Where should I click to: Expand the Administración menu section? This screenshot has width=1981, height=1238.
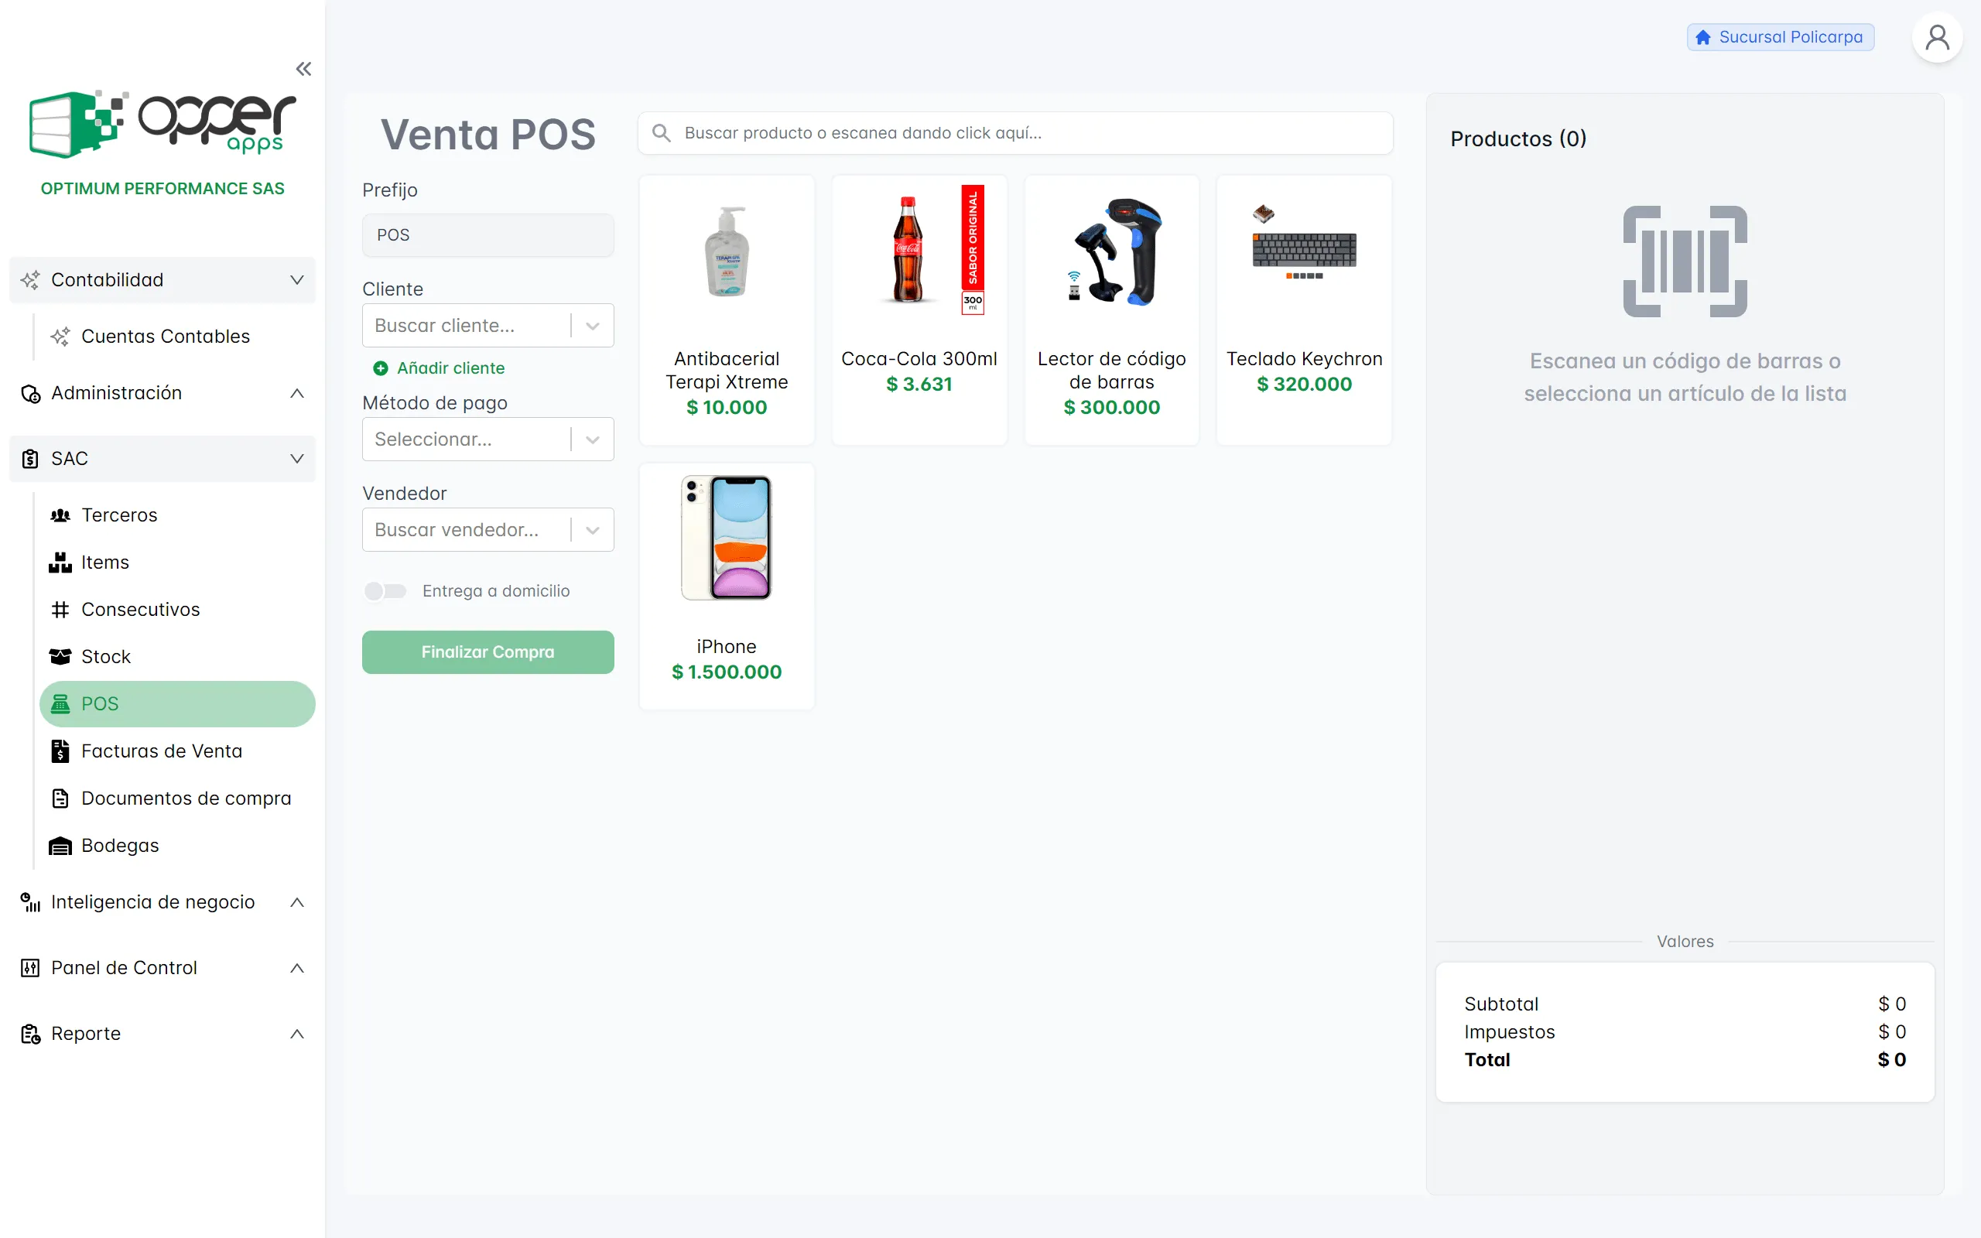(162, 393)
